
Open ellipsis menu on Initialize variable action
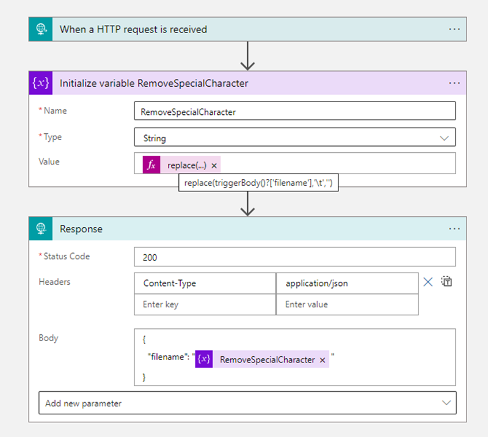(x=454, y=83)
